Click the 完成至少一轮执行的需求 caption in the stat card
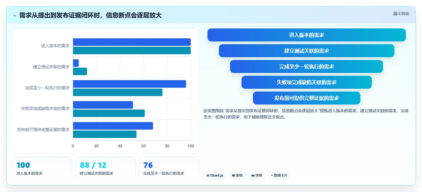 coord(164,173)
